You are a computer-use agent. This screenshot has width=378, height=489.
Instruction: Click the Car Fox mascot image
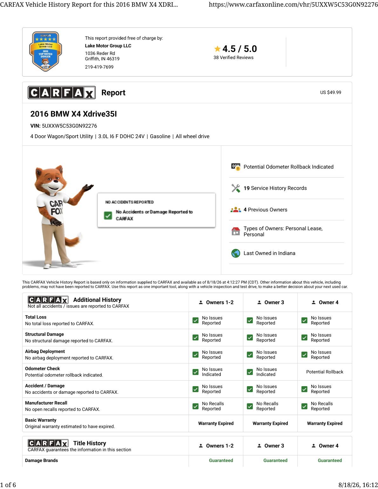(x=60, y=217)
